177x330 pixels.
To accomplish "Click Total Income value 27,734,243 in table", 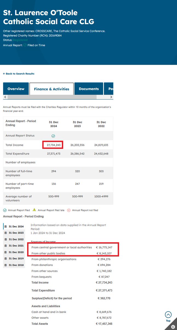I will (x=53, y=145).
